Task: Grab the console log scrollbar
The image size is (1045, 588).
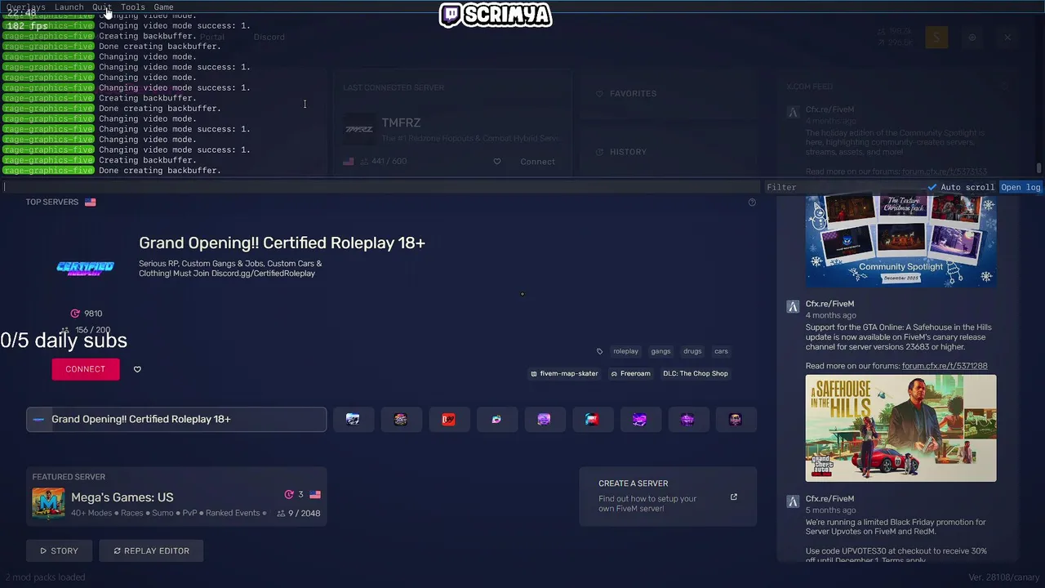Action: click(1039, 167)
